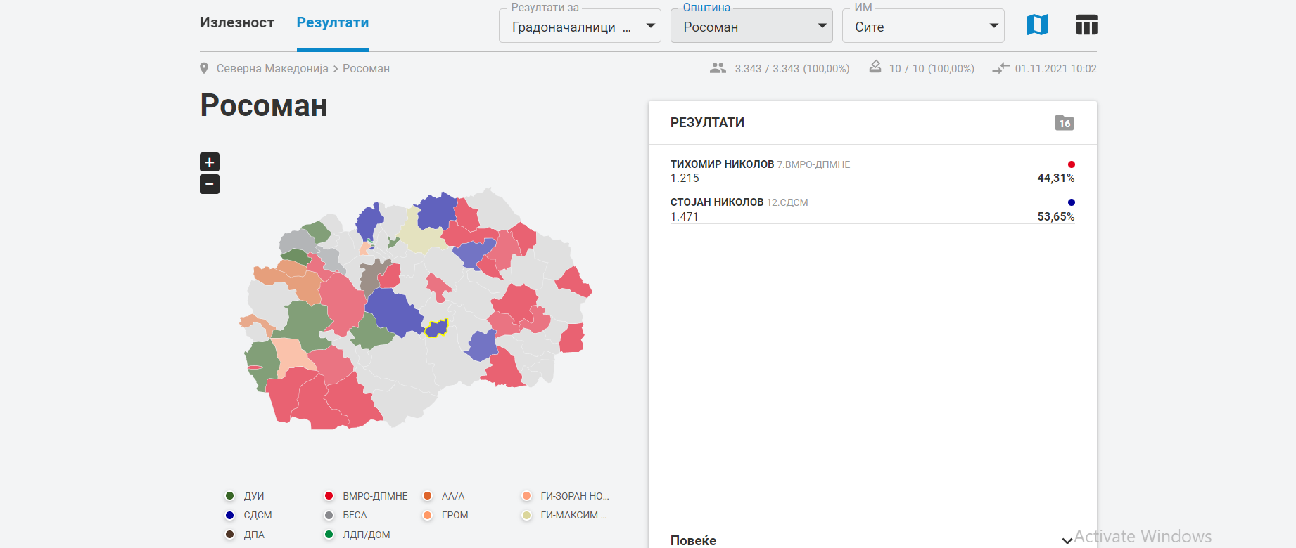
Task: Switch to table view icon
Action: (x=1086, y=25)
